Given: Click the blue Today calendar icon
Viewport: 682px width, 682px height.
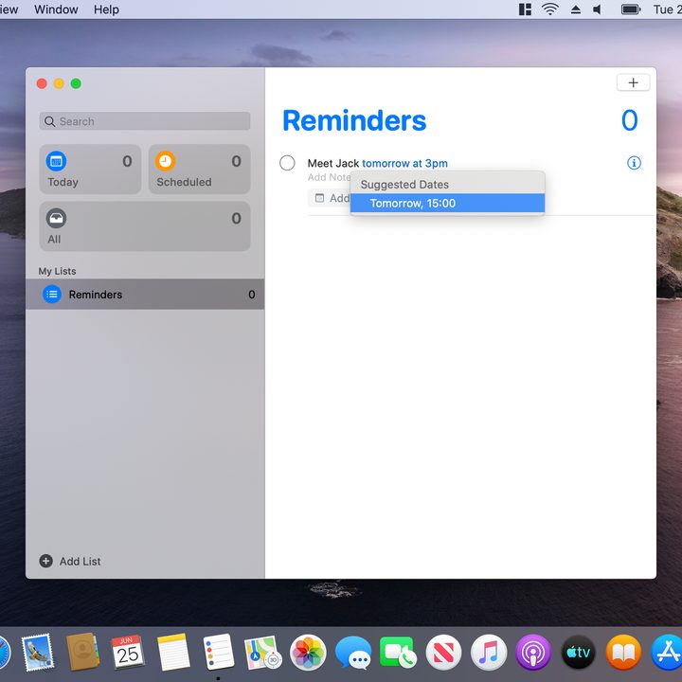Looking at the screenshot, I should tap(56, 161).
